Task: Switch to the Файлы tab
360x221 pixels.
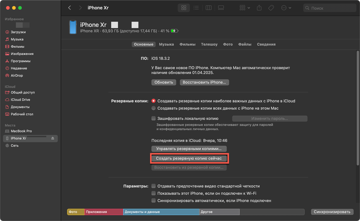Action: coord(245,45)
